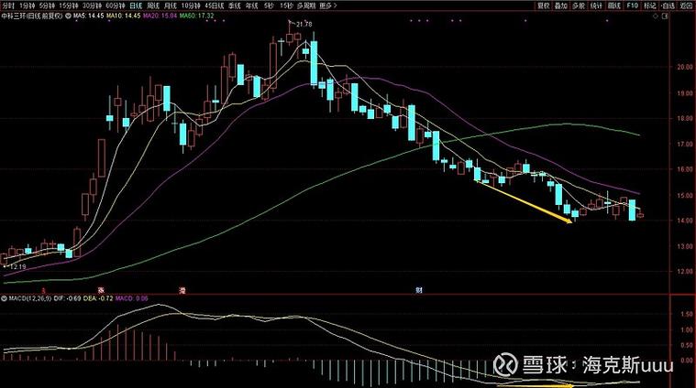Click the 14.00 price axis label
The height and width of the screenshot is (388, 696).
coord(684,221)
